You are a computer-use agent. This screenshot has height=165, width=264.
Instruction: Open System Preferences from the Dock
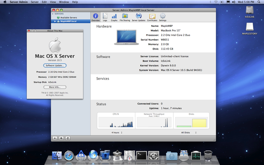point(153,156)
